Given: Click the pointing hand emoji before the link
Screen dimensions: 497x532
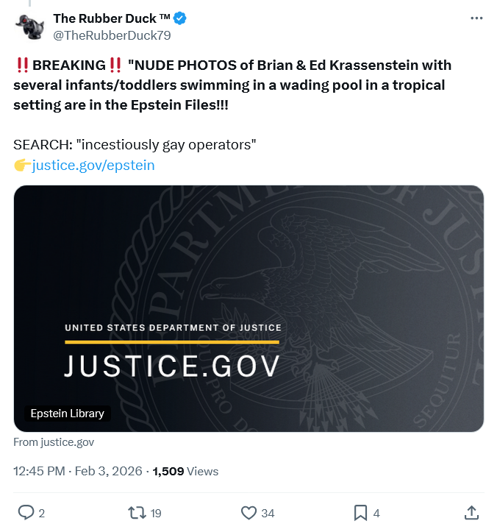Looking at the screenshot, I should coord(22,165).
